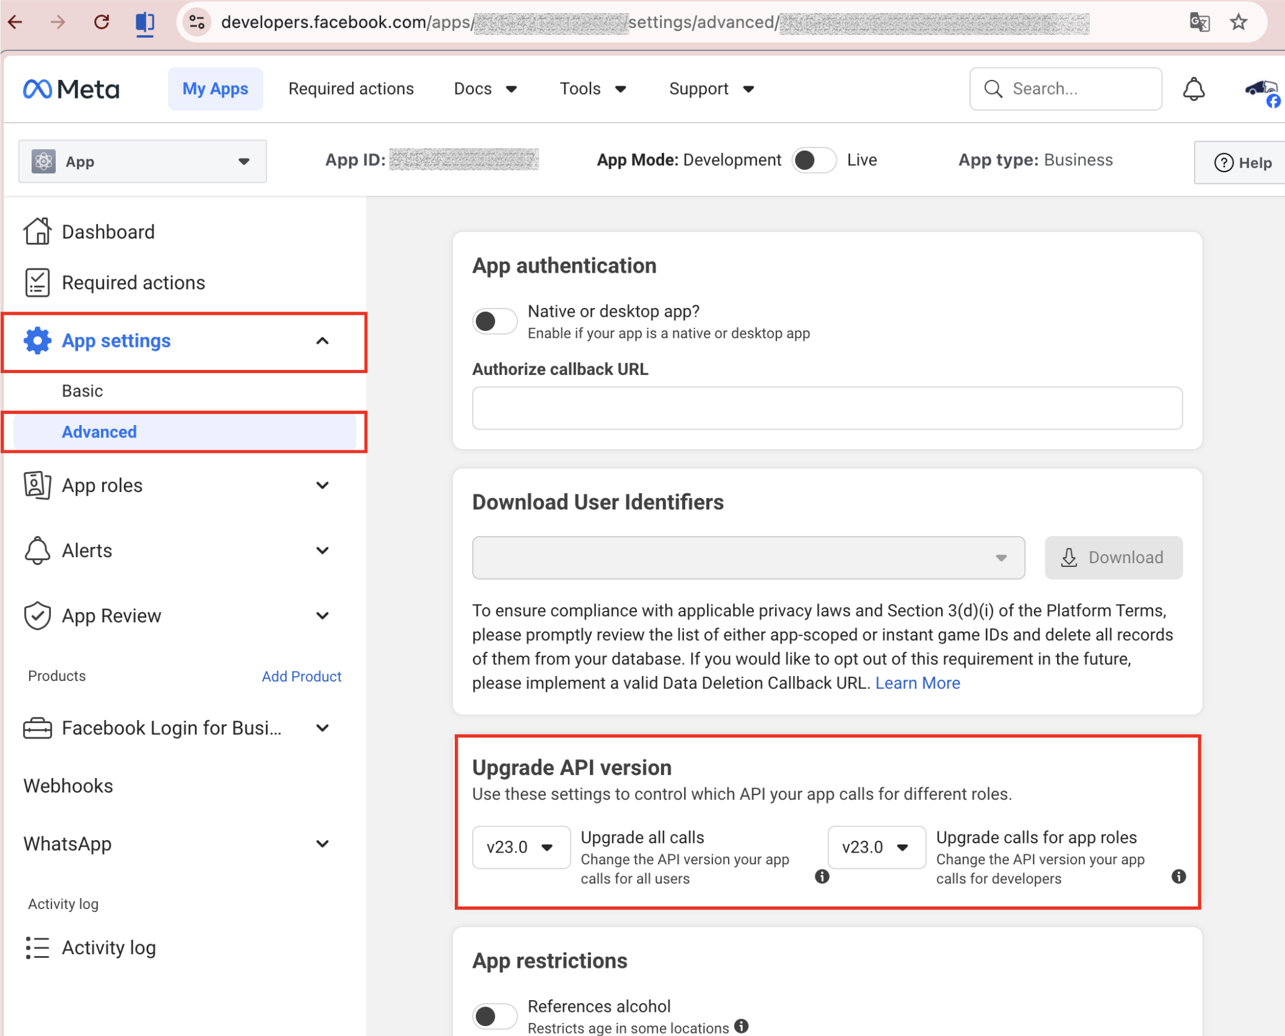1285x1036 pixels.
Task: Open the Tools dropdown menu
Action: (593, 89)
